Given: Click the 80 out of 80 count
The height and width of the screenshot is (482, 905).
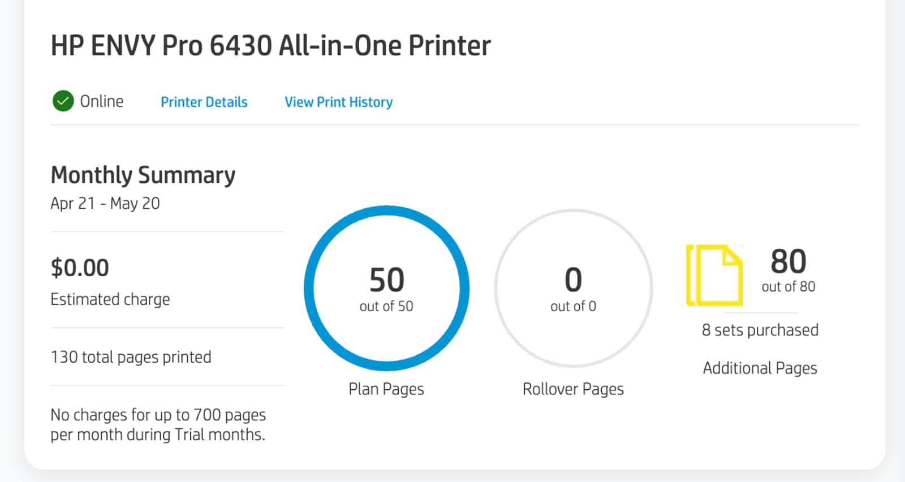Looking at the screenshot, I should [x=788, y=270].
